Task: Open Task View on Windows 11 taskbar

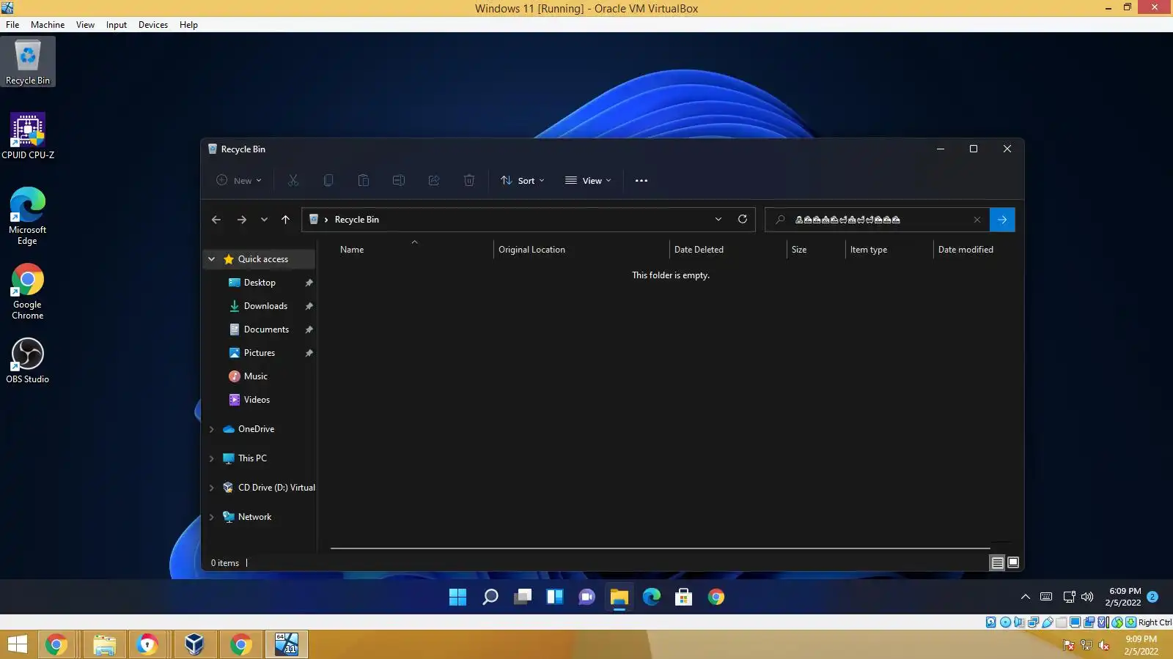Action: tap(523, 597)
